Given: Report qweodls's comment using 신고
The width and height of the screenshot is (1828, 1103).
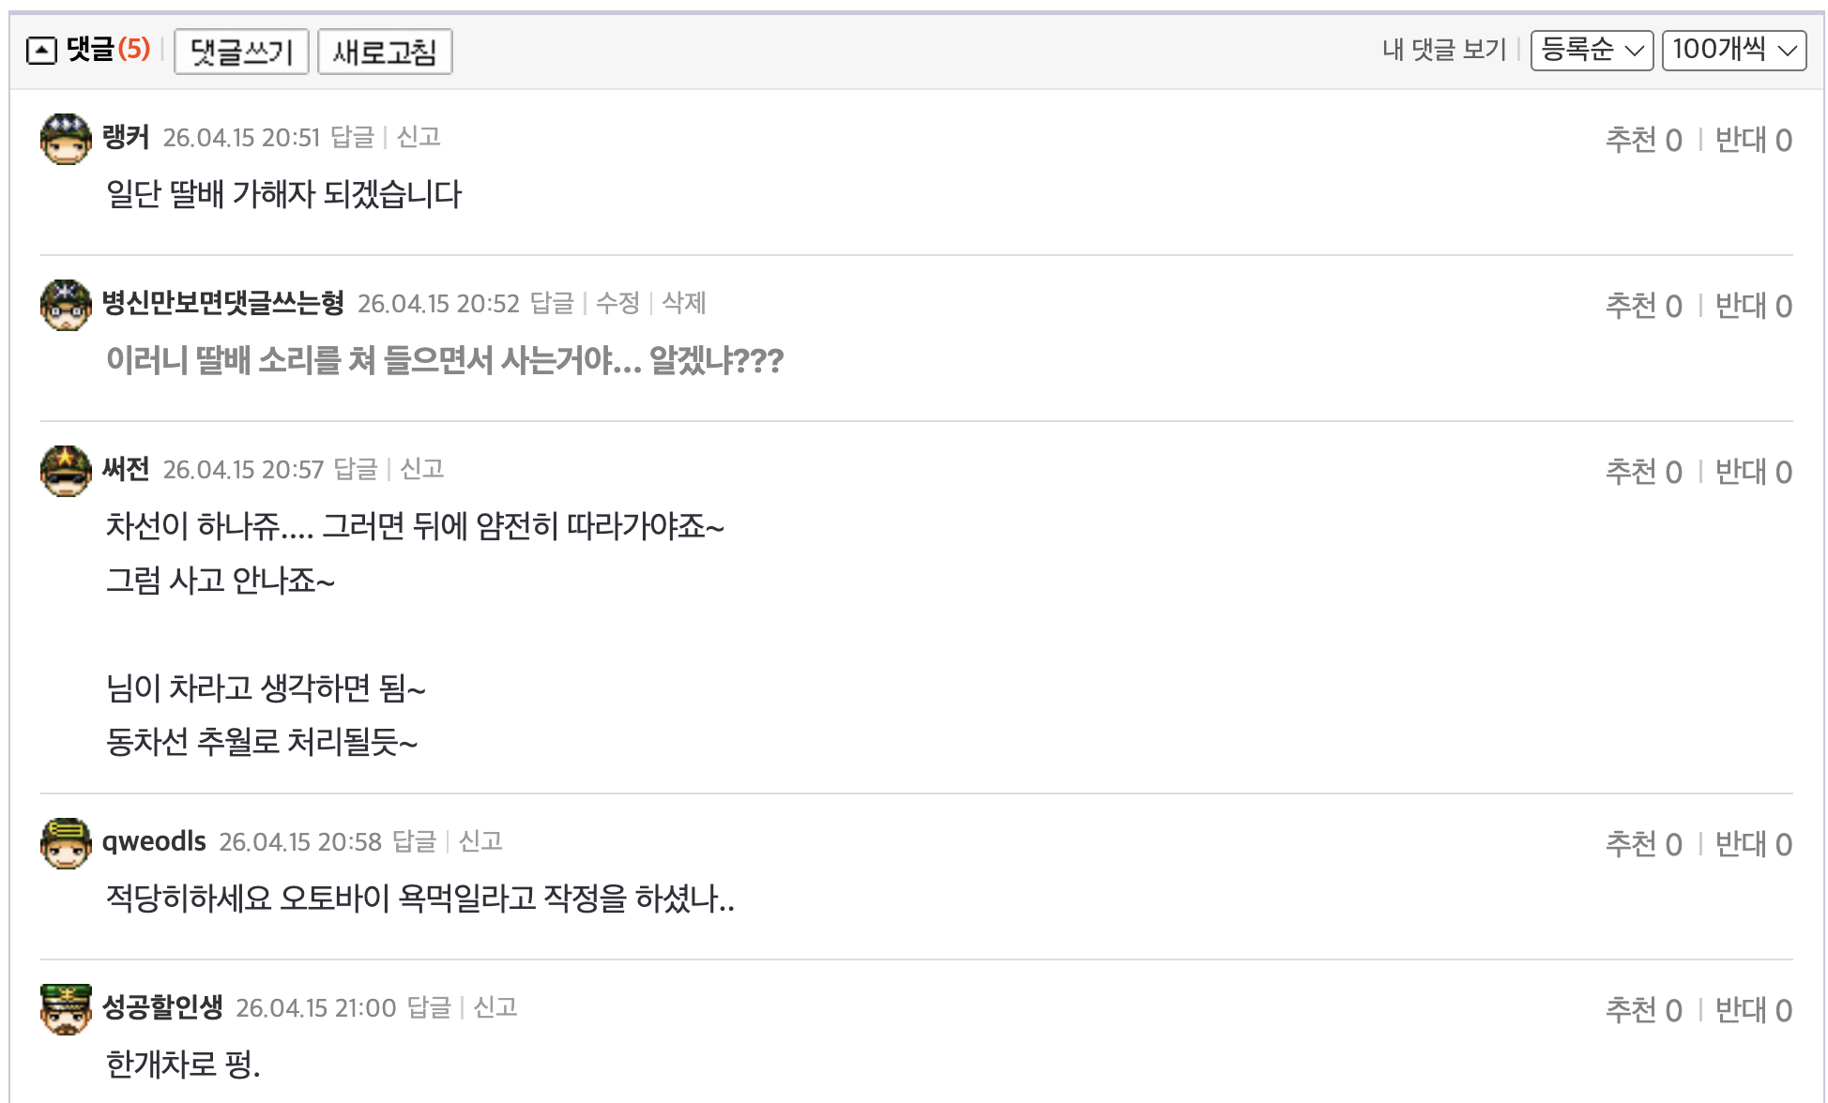Looking at the screenshot, I should (480, 842).
